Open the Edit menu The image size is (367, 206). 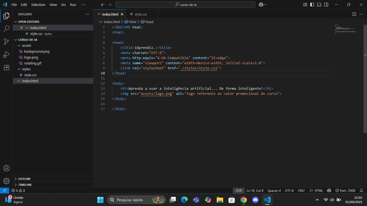[24, 5]
